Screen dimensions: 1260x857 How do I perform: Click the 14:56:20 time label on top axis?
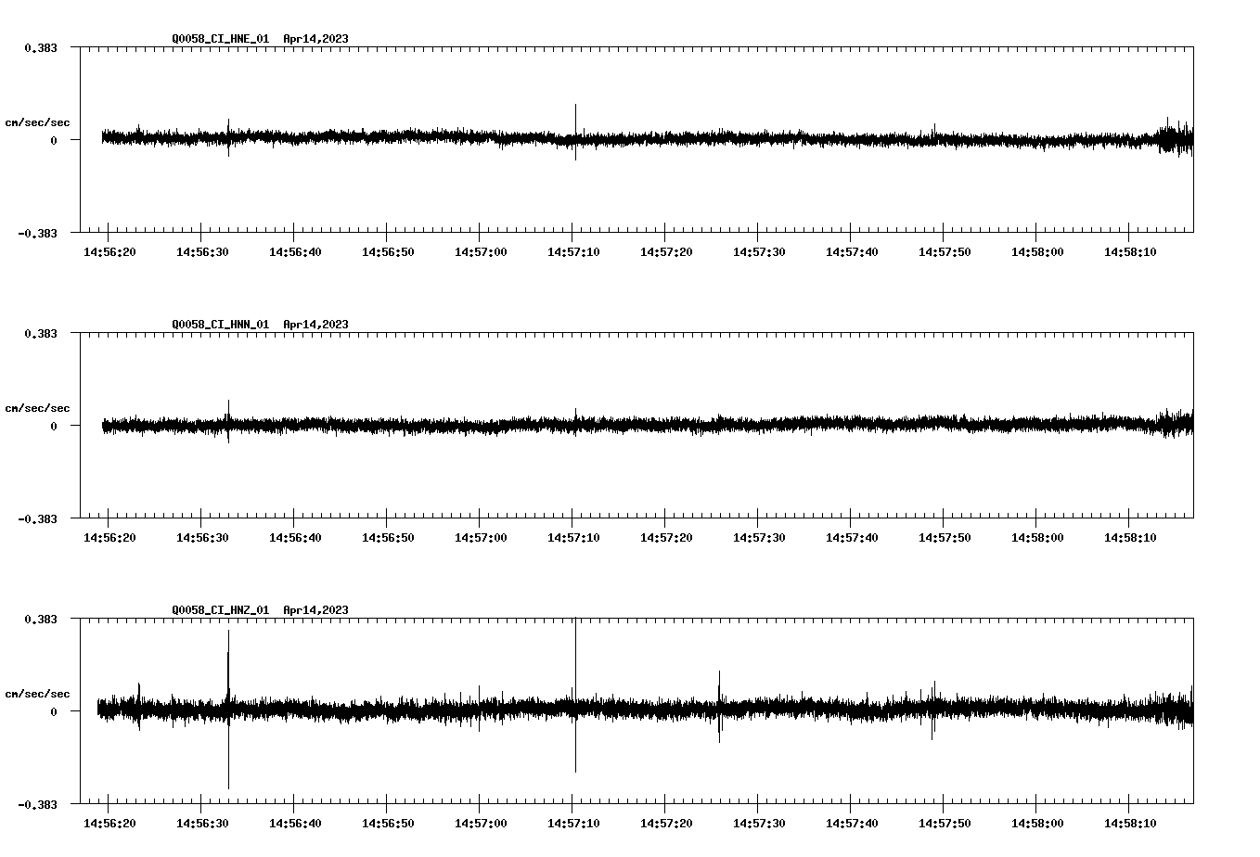110,249
